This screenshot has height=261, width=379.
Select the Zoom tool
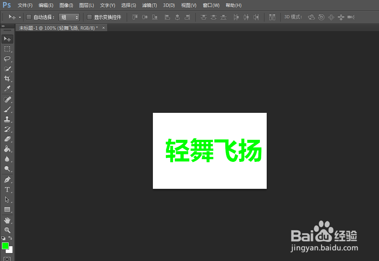[x=7, y=230]
